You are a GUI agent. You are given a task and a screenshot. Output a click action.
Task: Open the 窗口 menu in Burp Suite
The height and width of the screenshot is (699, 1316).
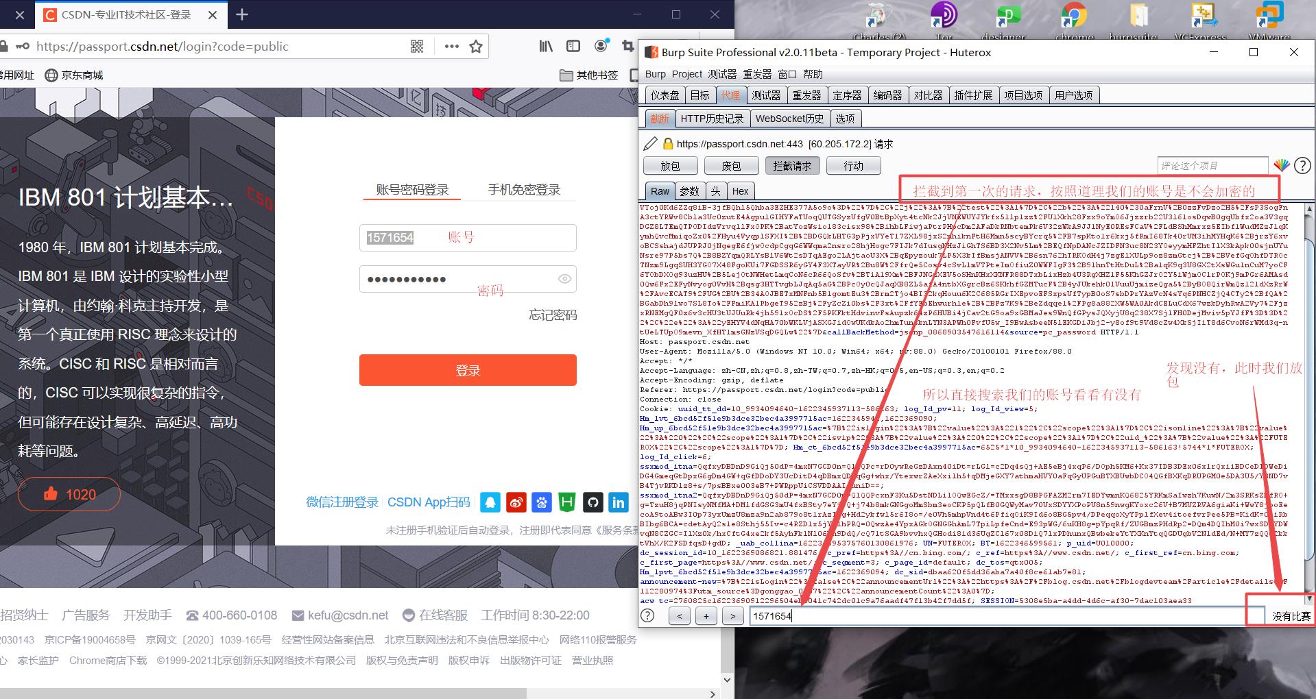point(787,74)
